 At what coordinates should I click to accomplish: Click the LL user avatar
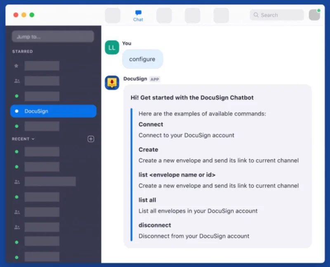[x=112, y=47]
